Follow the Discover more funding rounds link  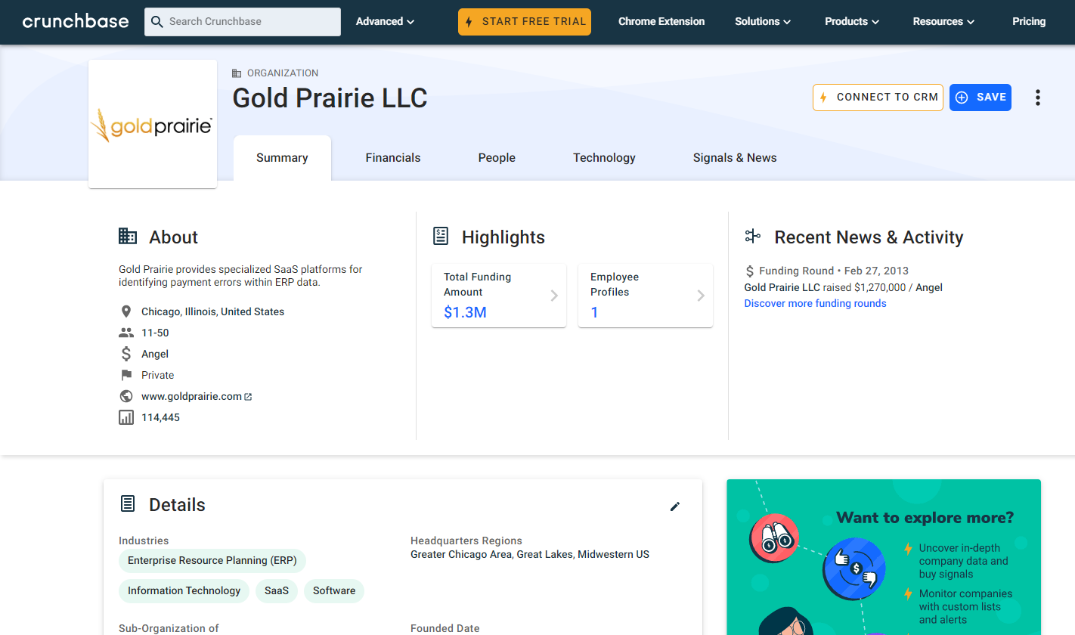point(815,303)
